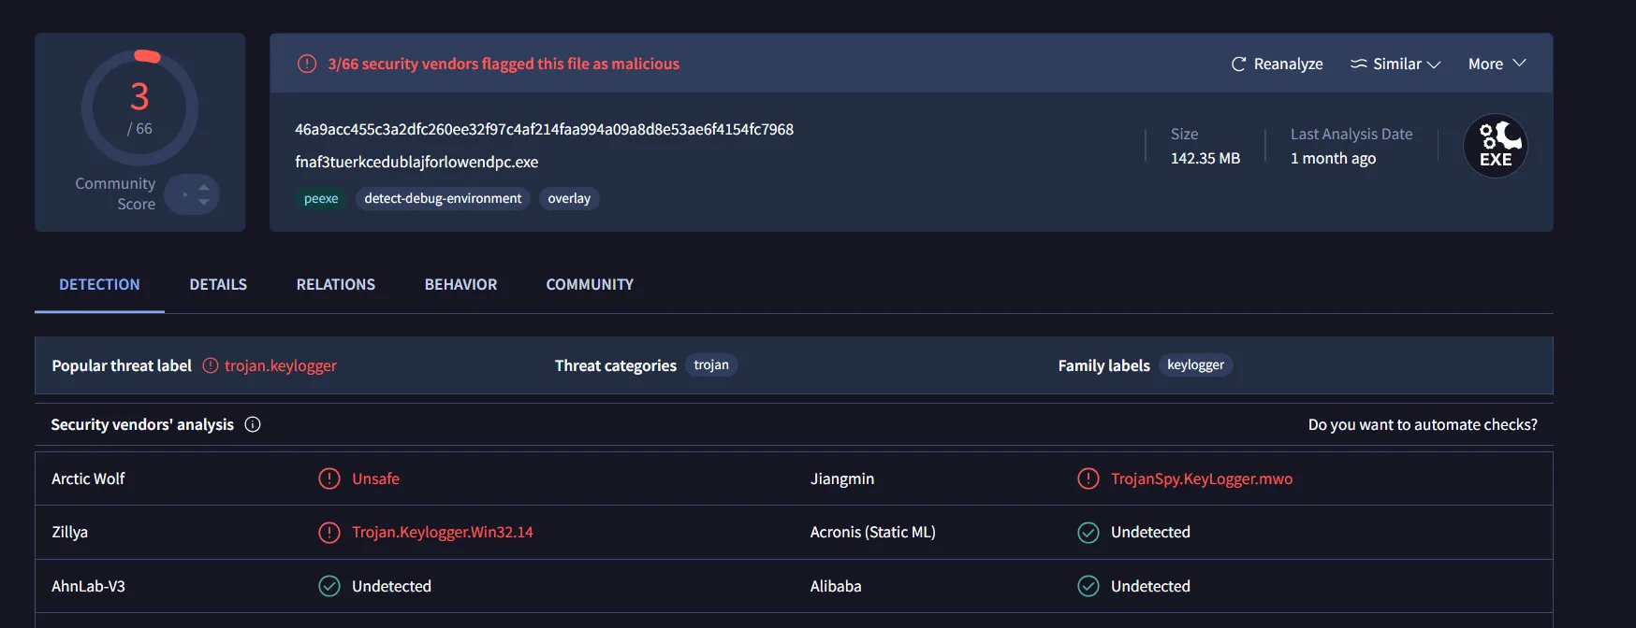The image size is (1636, 628).
Task: Click the warning icon beside Trojan.Keylogger.Win32.14
Action: 329,533
